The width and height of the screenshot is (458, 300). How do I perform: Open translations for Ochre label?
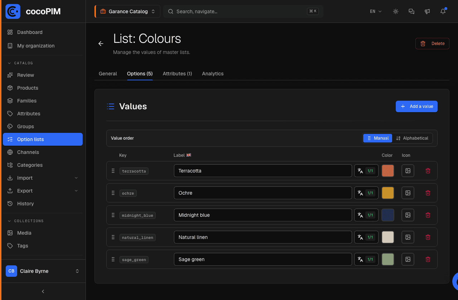point(366,193)
